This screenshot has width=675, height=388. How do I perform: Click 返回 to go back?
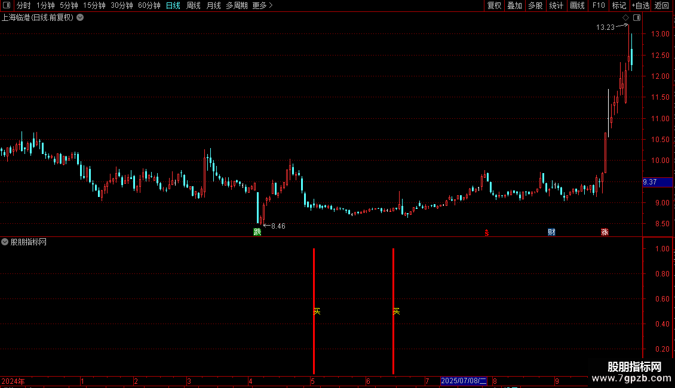click(x=662, y=5)
